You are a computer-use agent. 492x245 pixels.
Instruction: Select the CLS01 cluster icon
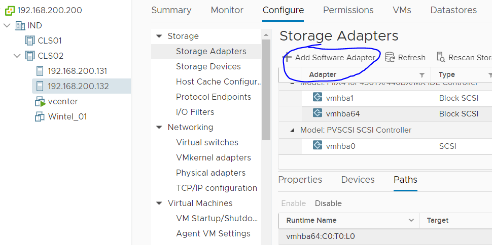30,40
